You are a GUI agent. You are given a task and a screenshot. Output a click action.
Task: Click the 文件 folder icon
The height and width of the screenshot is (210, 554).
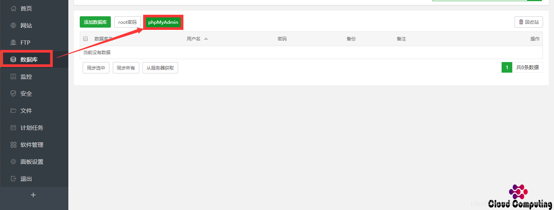click(13, 110)
